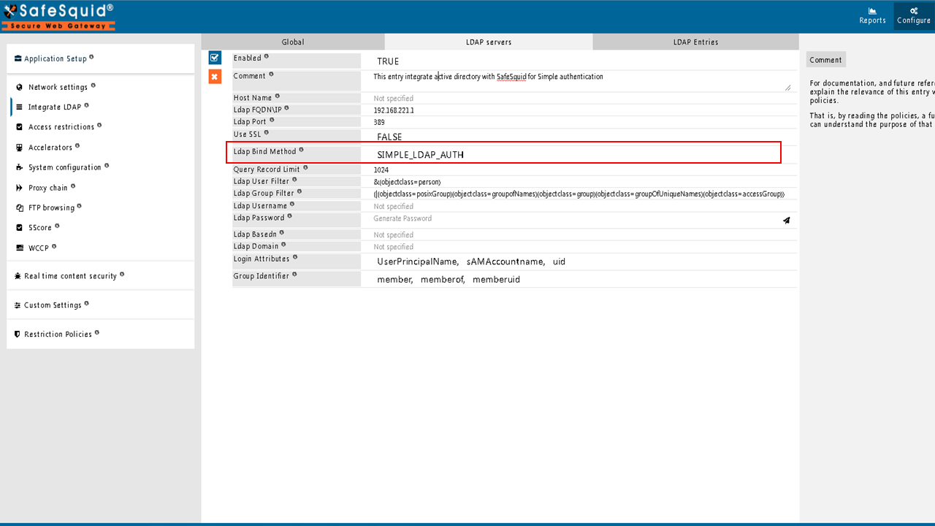The height and width of the screenshot is (526, 935).
Task: Click the Comment help panel header
Action: pyautogui.click(x=825, y=60)
